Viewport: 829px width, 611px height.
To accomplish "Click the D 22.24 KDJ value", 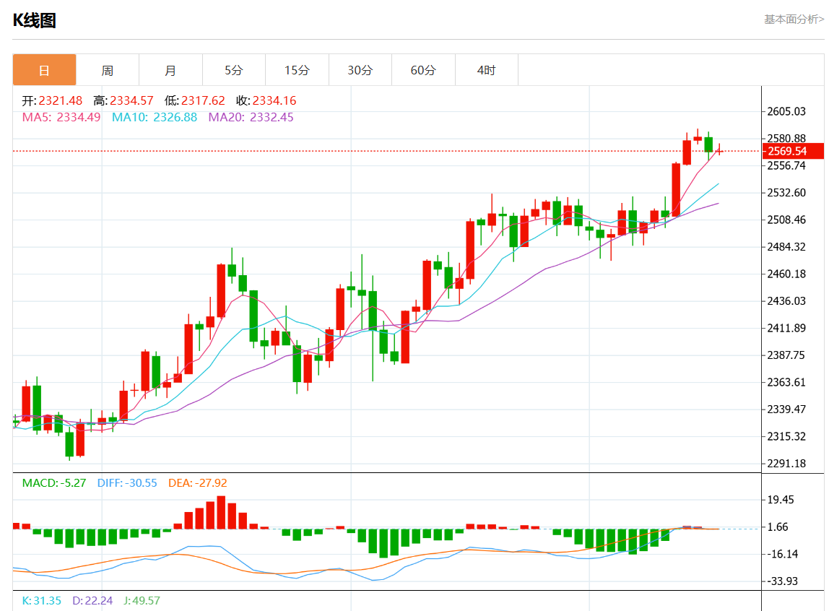I will pyautogui.click(x=92, y=600).
